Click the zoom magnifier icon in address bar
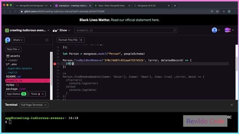 (212, 12)
